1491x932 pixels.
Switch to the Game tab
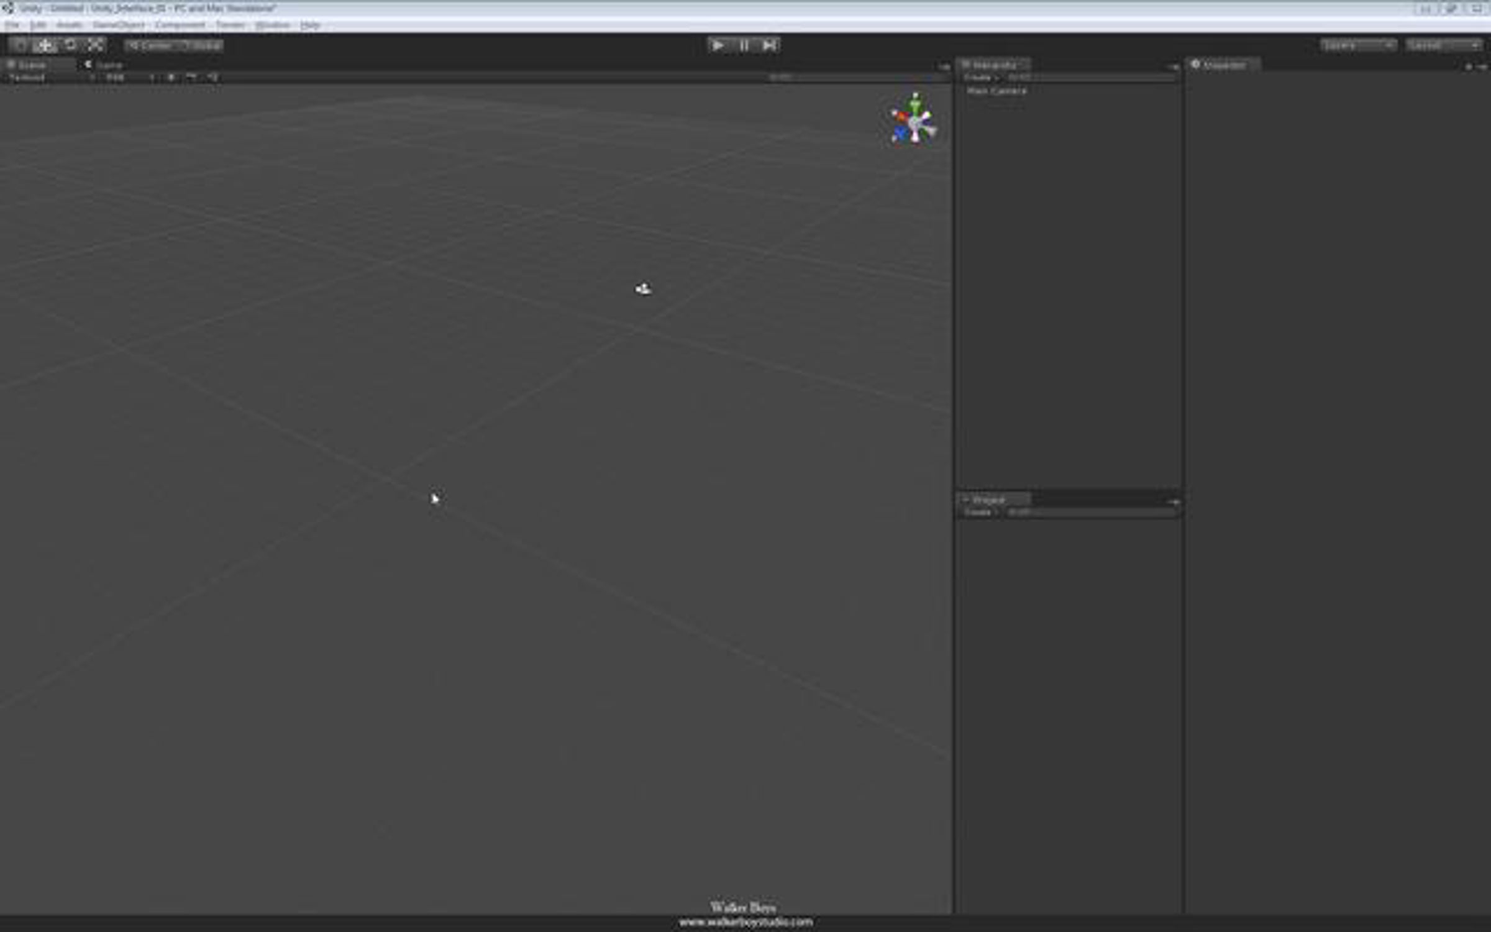pos(104,65)
